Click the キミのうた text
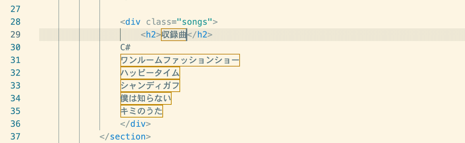 coord(142,111)
